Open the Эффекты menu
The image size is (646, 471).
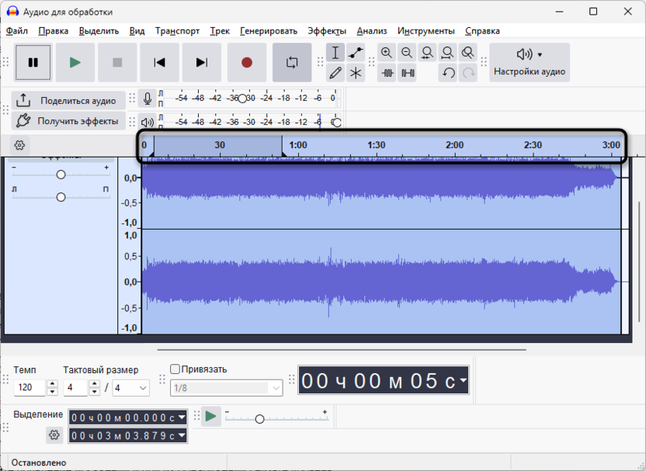point(328,31)
